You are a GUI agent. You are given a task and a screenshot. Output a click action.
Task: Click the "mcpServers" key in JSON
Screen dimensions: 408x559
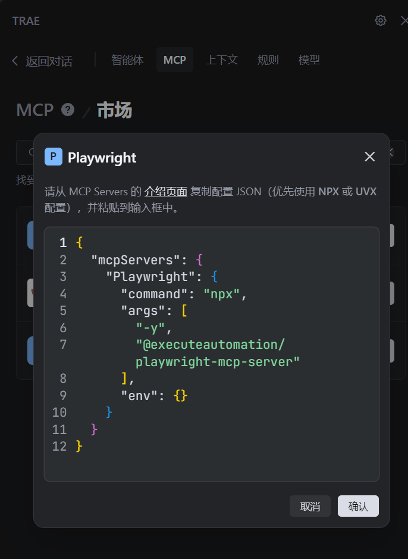(x=136, y=260)
